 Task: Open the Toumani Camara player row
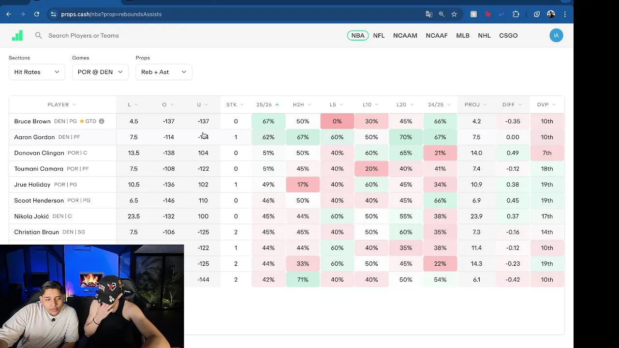click(286, 169)
